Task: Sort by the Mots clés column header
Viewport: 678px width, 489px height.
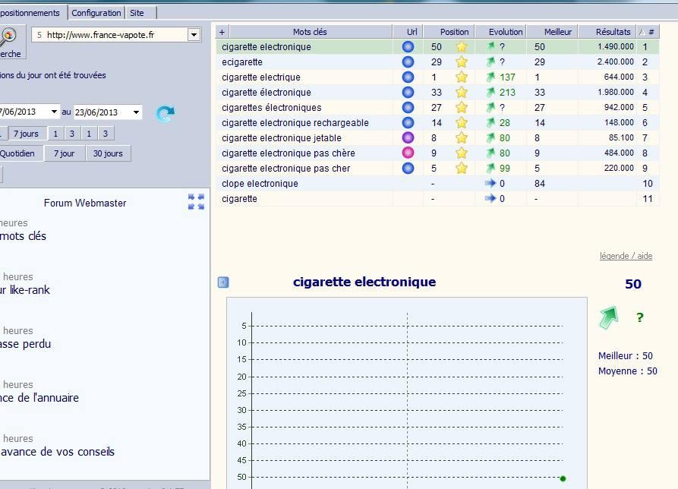Action: point(311,32)
